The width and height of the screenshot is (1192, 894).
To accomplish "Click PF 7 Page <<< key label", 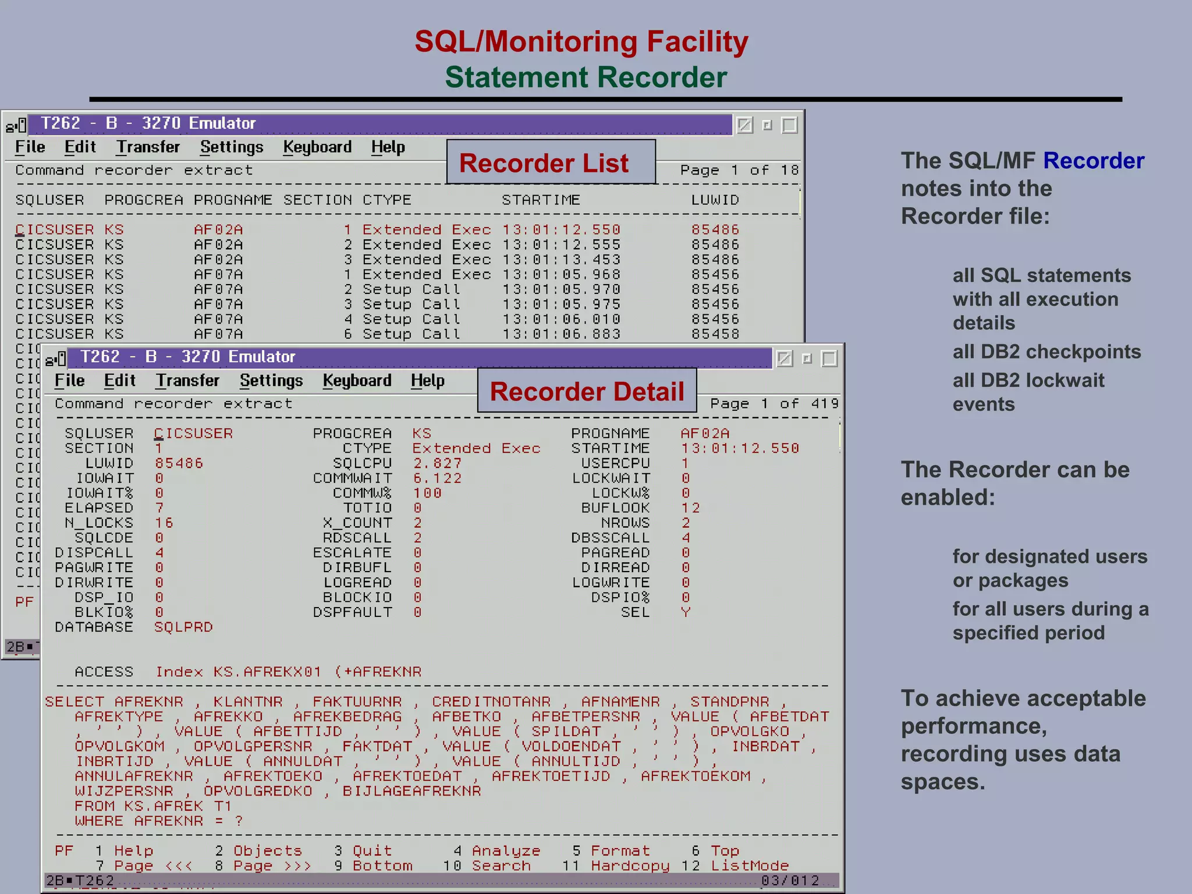I will tap(144, 866).
